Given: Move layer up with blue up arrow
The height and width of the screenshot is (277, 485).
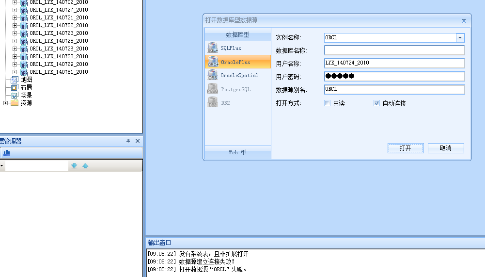Looking at the screenshot, I should coord(85,166).
